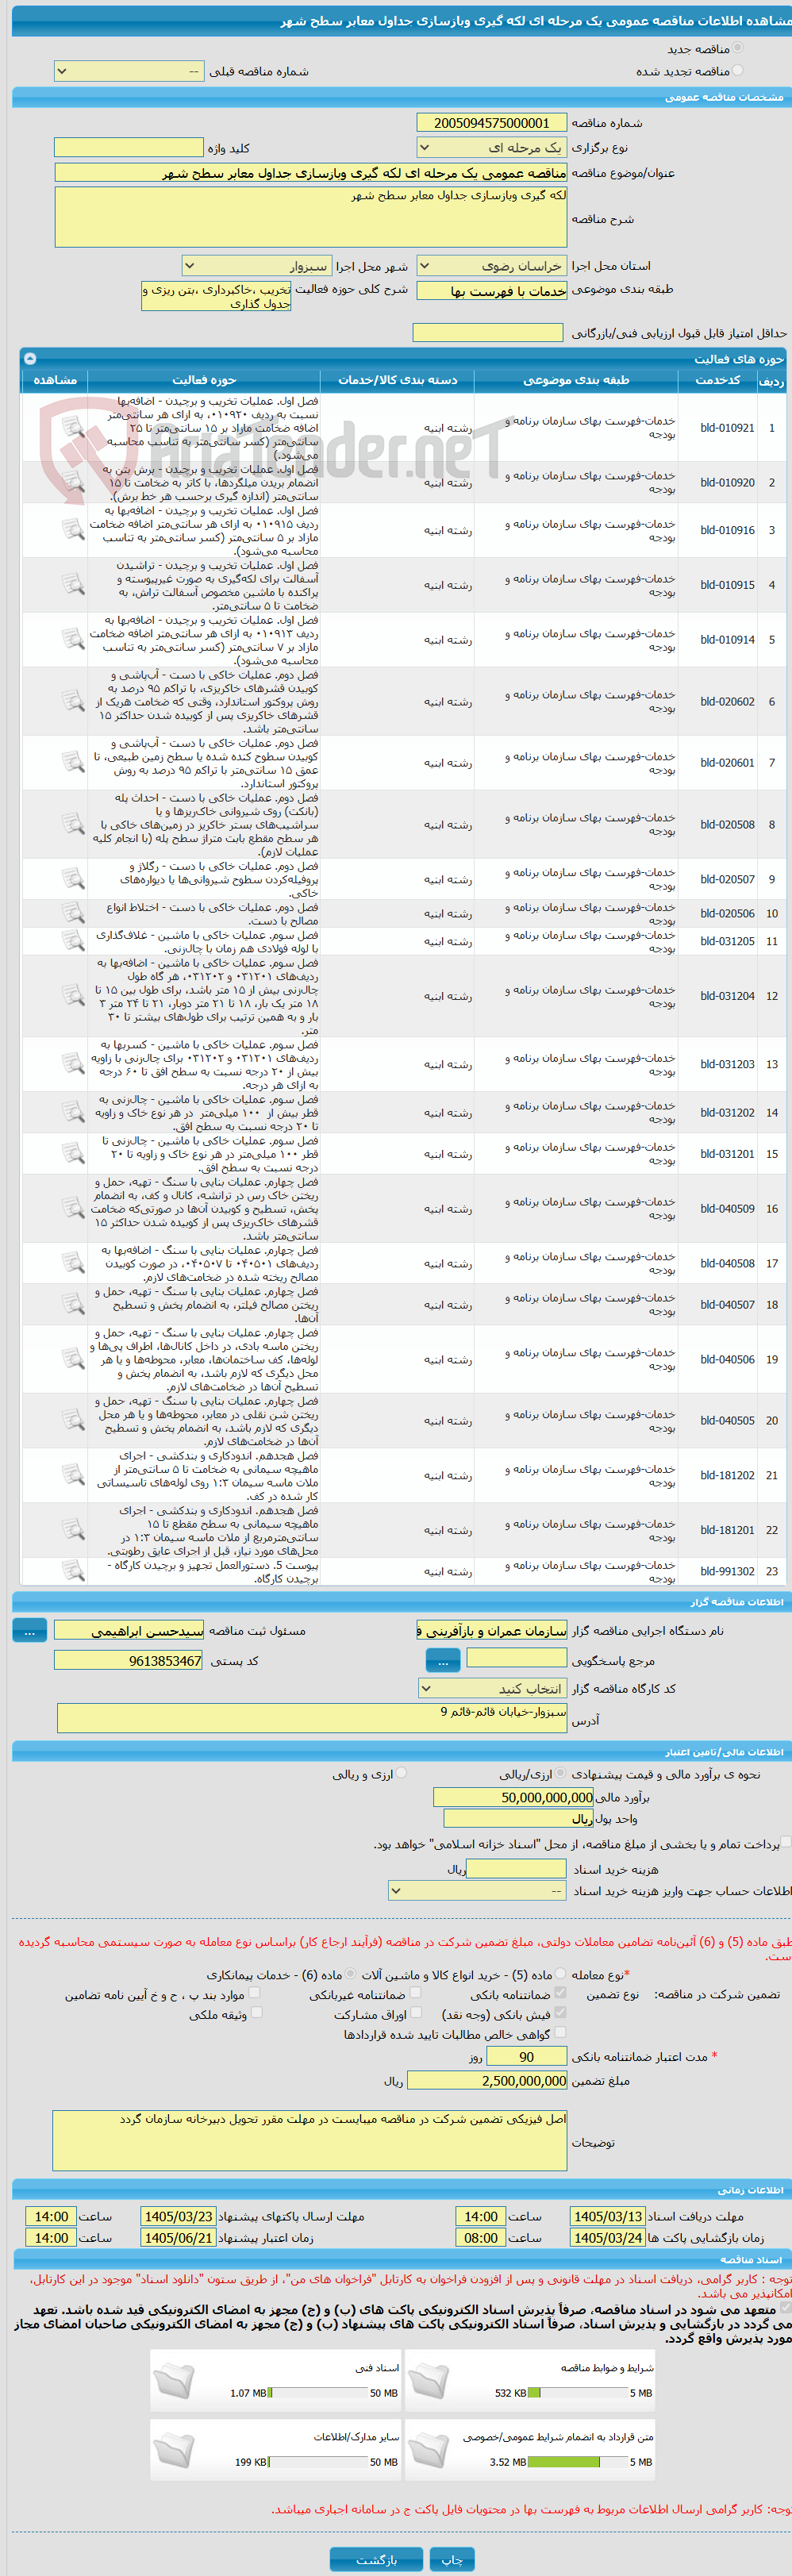
Task: Open view icon for row bld-020508
Action: point(73,824)
